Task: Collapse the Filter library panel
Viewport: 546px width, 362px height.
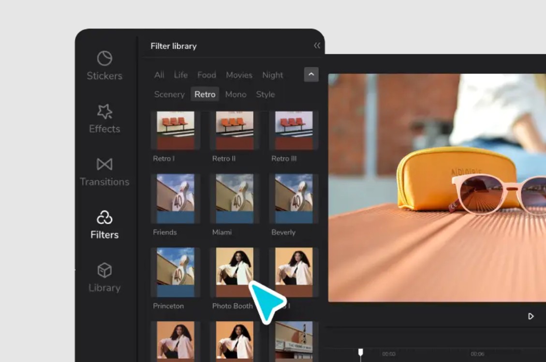Action: 317,45
